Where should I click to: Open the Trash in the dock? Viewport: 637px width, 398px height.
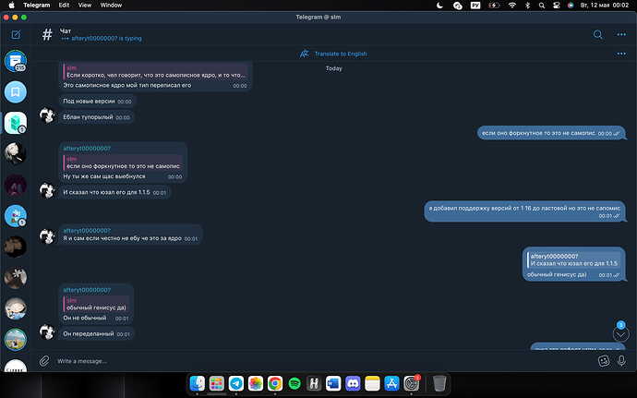pos(439,383)
